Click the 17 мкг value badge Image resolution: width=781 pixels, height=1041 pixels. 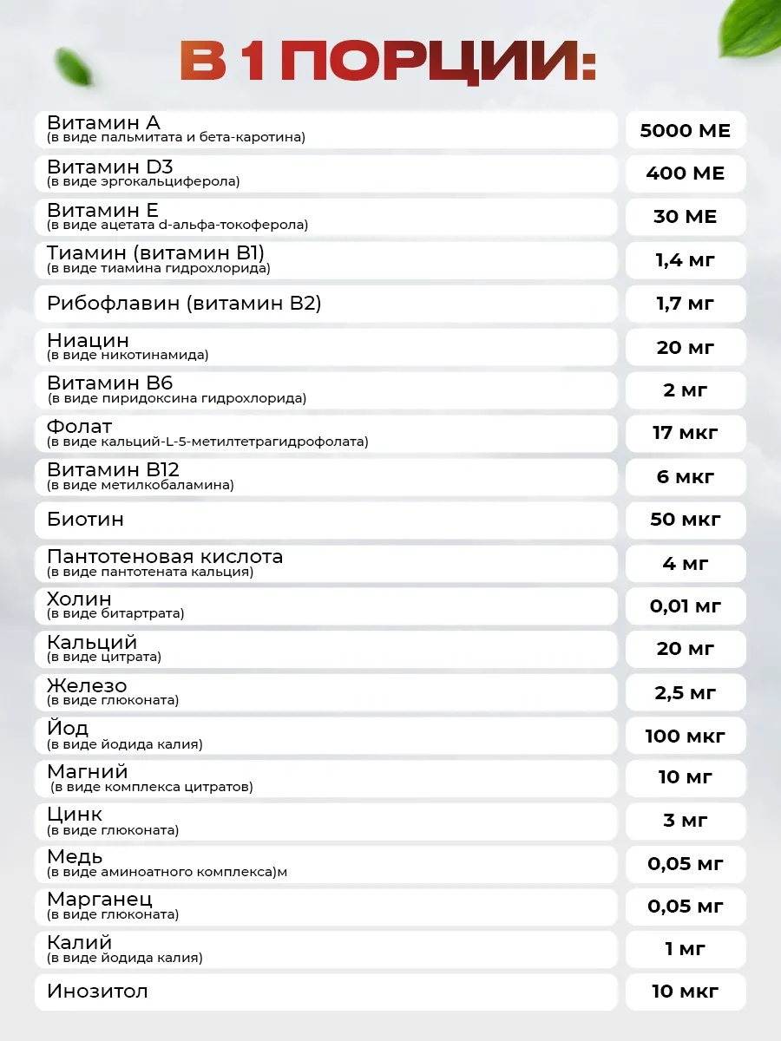686,433
